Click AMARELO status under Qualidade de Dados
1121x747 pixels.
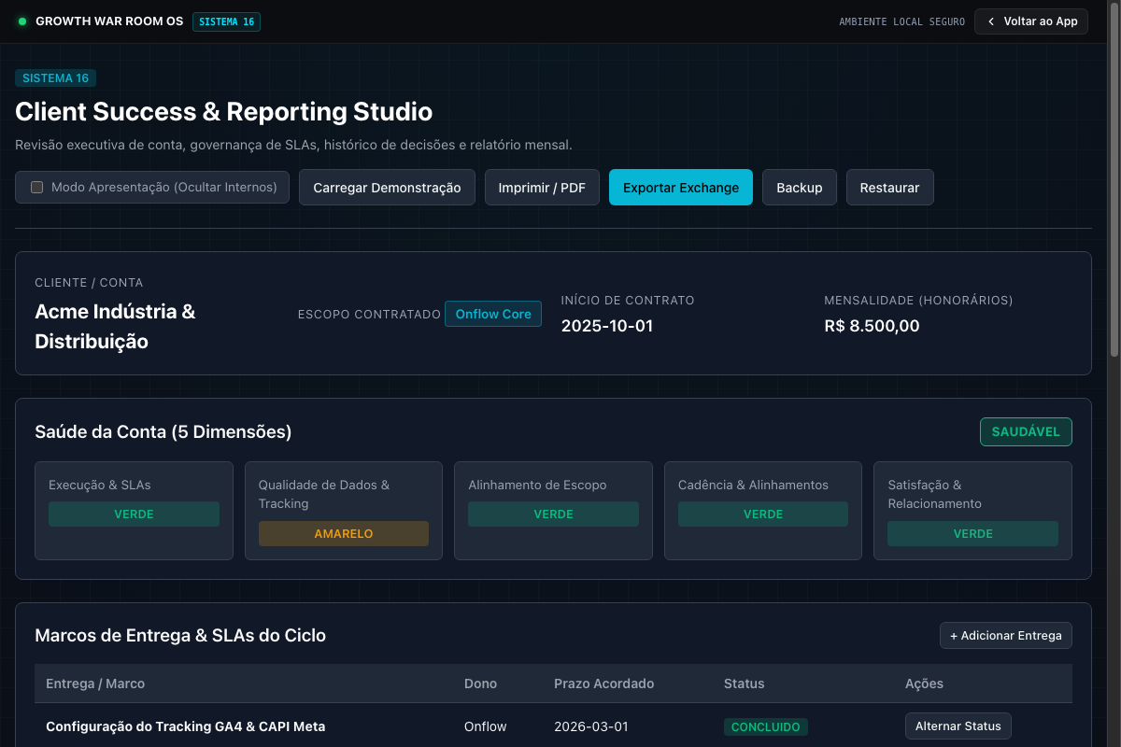[344, 533]
